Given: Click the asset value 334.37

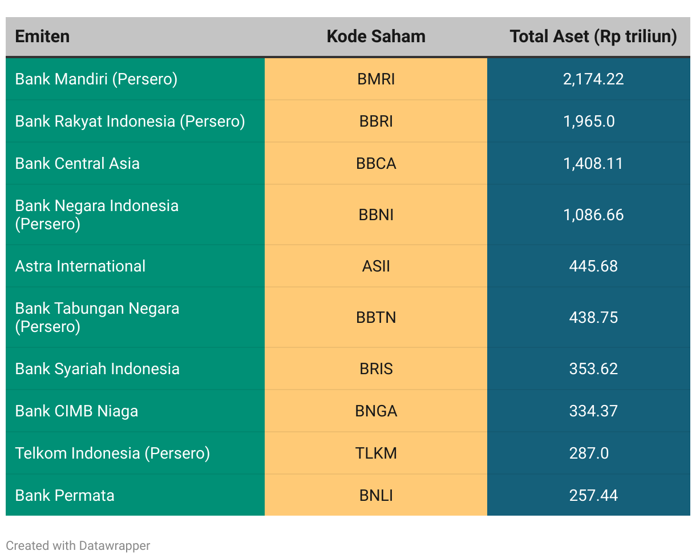Looking at the screenshot, I should 593,411.
